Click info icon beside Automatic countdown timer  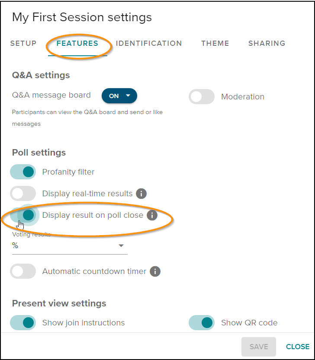click(155, 271)
